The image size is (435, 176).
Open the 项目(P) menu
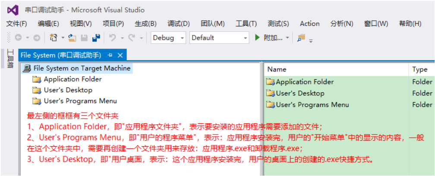(x=113, y=24)
